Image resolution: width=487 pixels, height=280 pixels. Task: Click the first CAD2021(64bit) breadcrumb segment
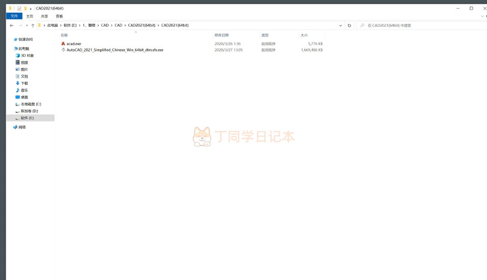pyautogui.click(x=142, y=25)
